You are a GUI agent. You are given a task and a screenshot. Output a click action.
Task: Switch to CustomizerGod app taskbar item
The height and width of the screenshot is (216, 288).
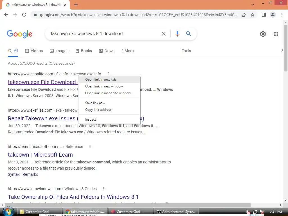point(130,212)
